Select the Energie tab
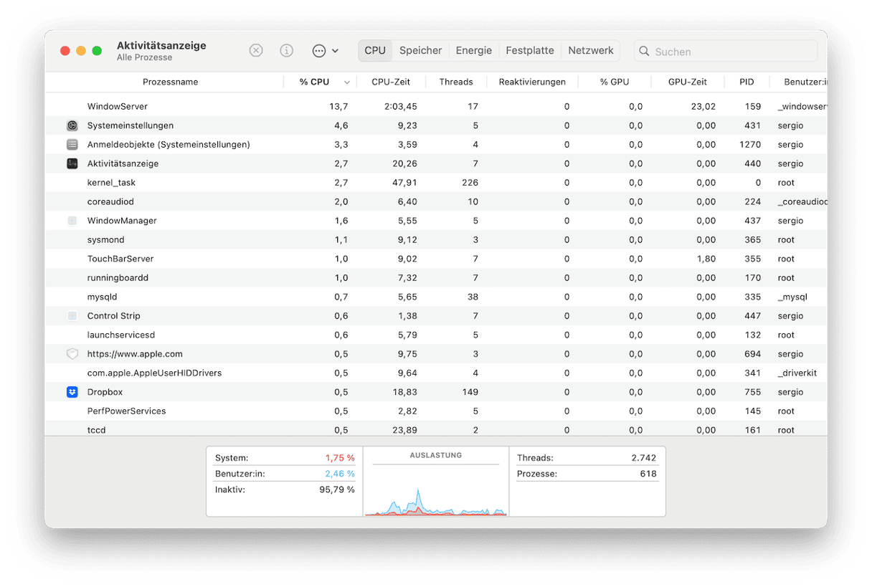 tap(473, 50)
